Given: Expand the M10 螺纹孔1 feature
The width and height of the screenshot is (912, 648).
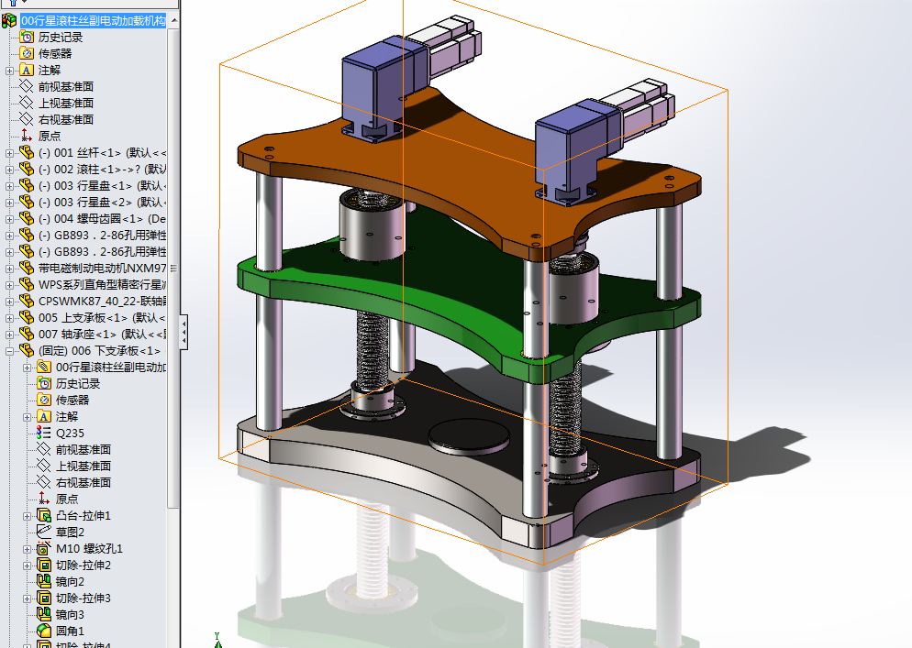Looking at the screenshot, I should click(x=27, y=549).
